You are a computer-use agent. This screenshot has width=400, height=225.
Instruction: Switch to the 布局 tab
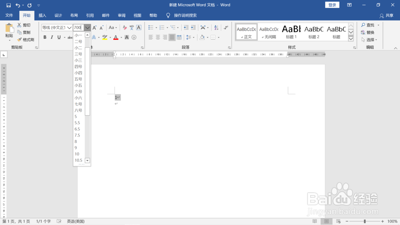74,15
